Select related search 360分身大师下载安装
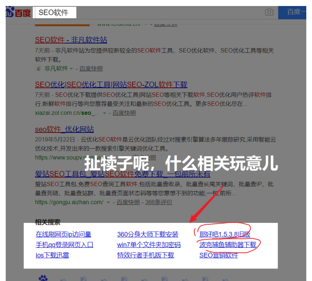Screen dimensions: 312x281 (x=148, y=234)
